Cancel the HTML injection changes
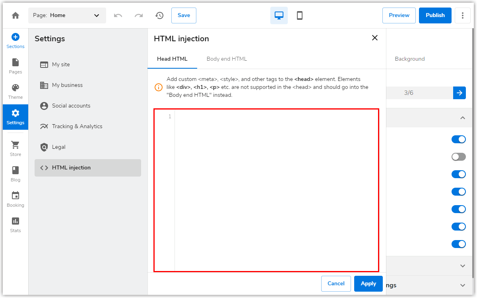The image size is (477, 298). [336, 284]
